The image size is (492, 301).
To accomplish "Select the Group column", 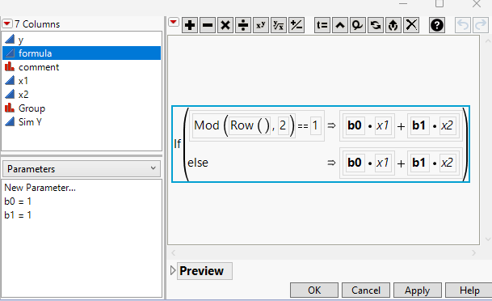I will pos(82,108).
